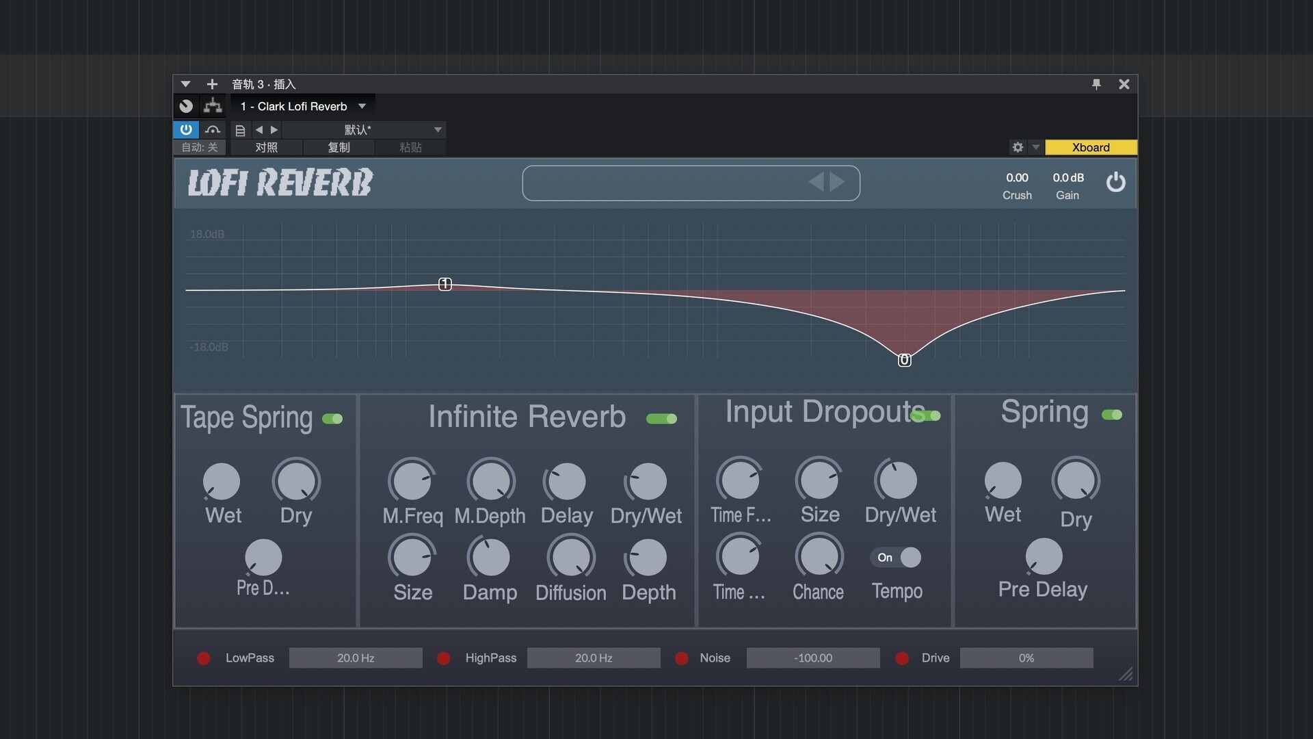Click the window resize grip corner

pyautogui.click(x=1126, y=675)
